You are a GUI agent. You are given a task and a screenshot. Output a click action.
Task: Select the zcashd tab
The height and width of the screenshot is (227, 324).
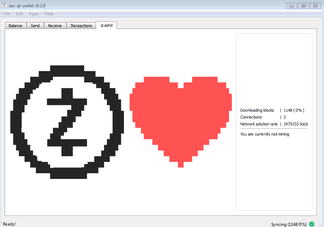tap(106, 25)
